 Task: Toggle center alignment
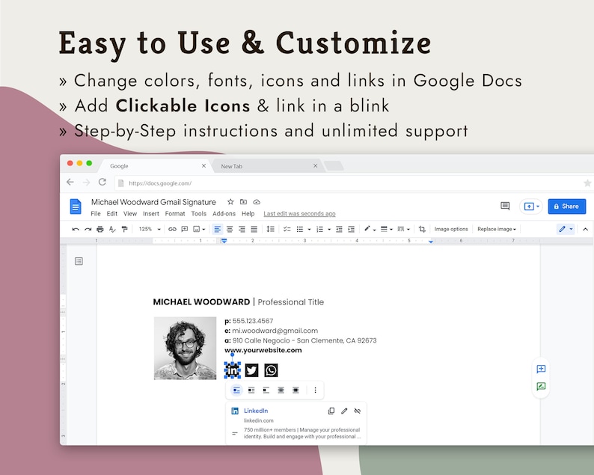point(230,229)
